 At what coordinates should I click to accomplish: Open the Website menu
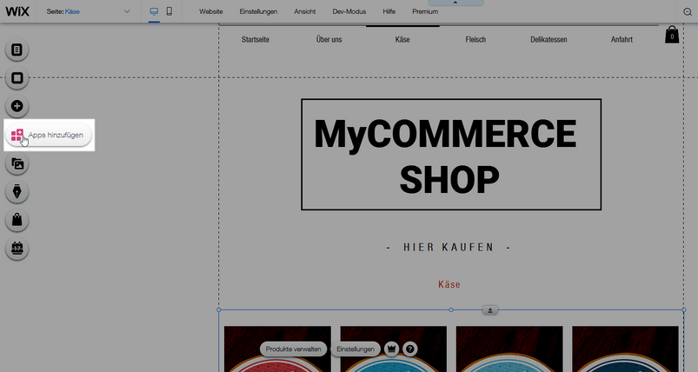tap(211, 11)
